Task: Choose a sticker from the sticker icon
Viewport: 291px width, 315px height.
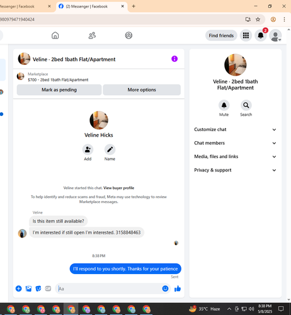Action: tap(38, 289)
